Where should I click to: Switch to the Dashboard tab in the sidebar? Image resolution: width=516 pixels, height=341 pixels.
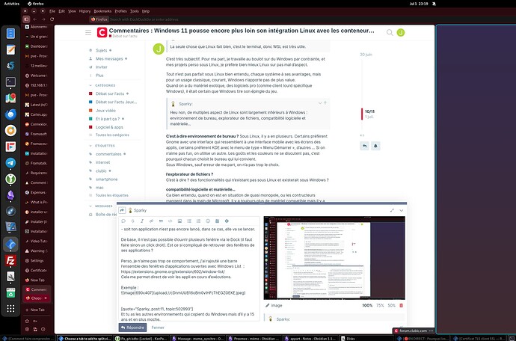click(x=37, y=46)
